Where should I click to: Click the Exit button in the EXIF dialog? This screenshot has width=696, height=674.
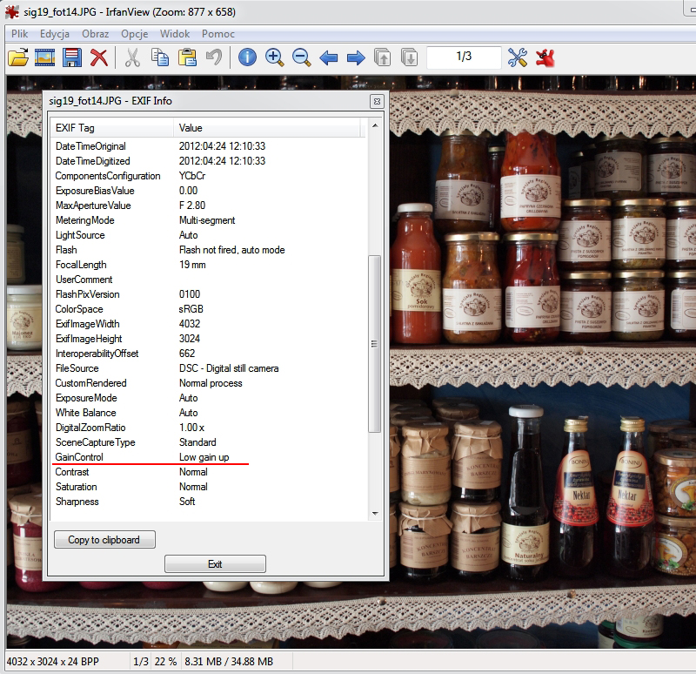click(215, 564)
